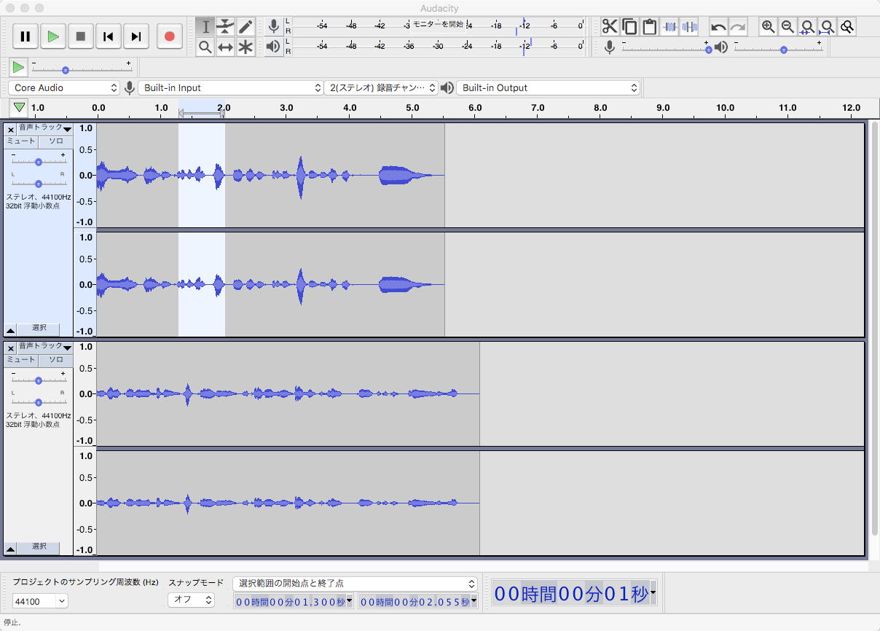Image resolution: width=880 pixels, height=631 pixels.
Task: Toggle ソロ on the first track
Action: pos(56,141)
